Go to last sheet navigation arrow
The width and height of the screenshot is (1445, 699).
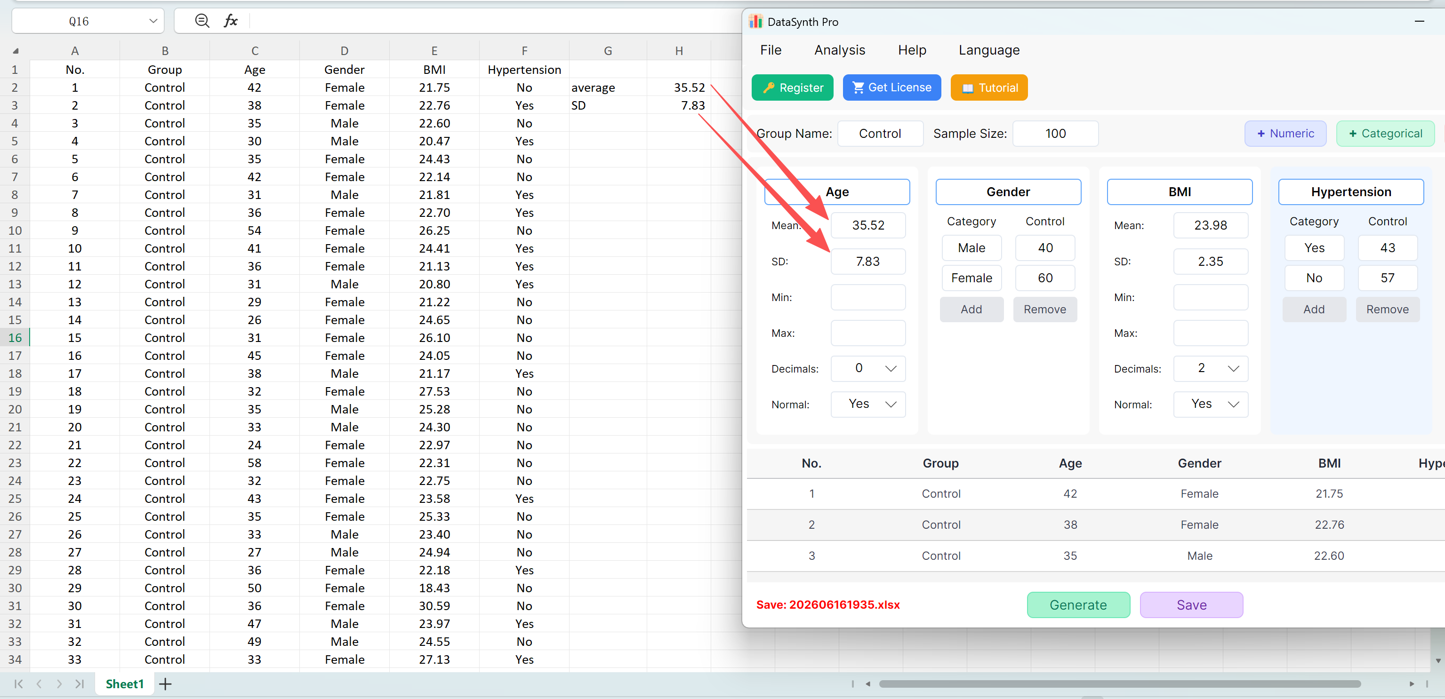79,683
